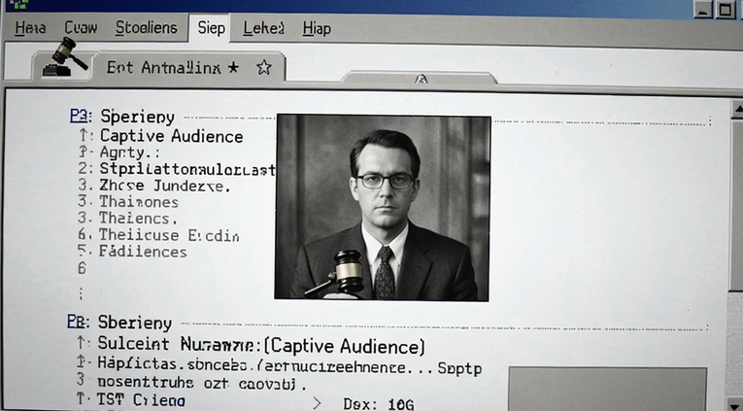
Task: Open the Hiap menu
Action: click(317, 29)
